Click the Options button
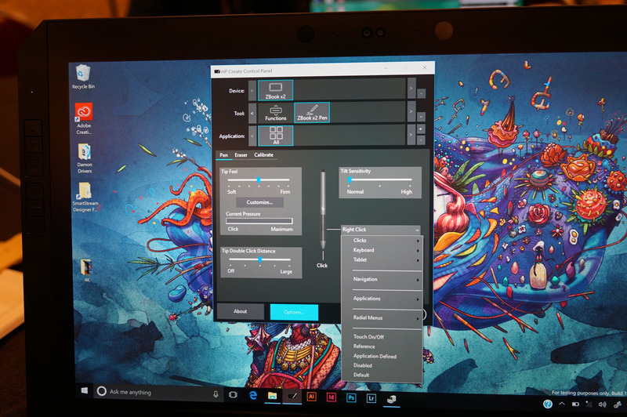This screenshot has width=627, height=417. 295,312
